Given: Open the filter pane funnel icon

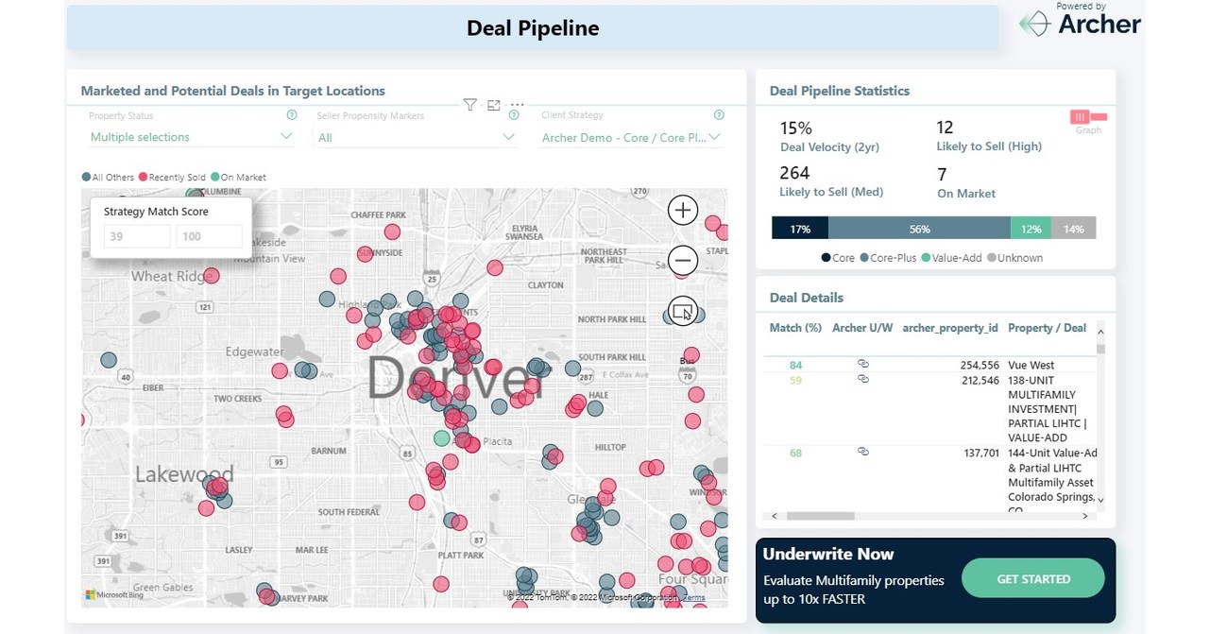Looking at the screenshot, I should (469, 105).
